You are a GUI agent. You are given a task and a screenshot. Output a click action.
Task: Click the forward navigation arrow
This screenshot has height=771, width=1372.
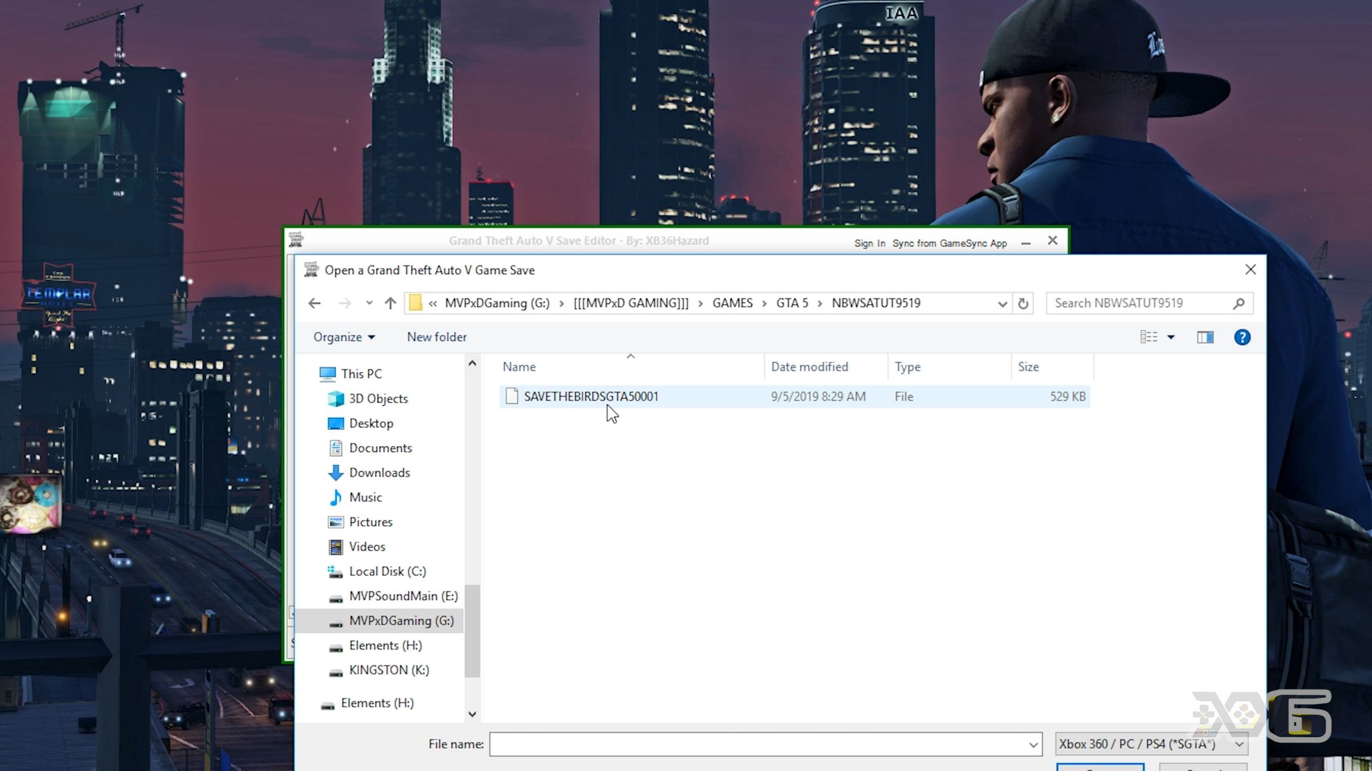[345, 303]
